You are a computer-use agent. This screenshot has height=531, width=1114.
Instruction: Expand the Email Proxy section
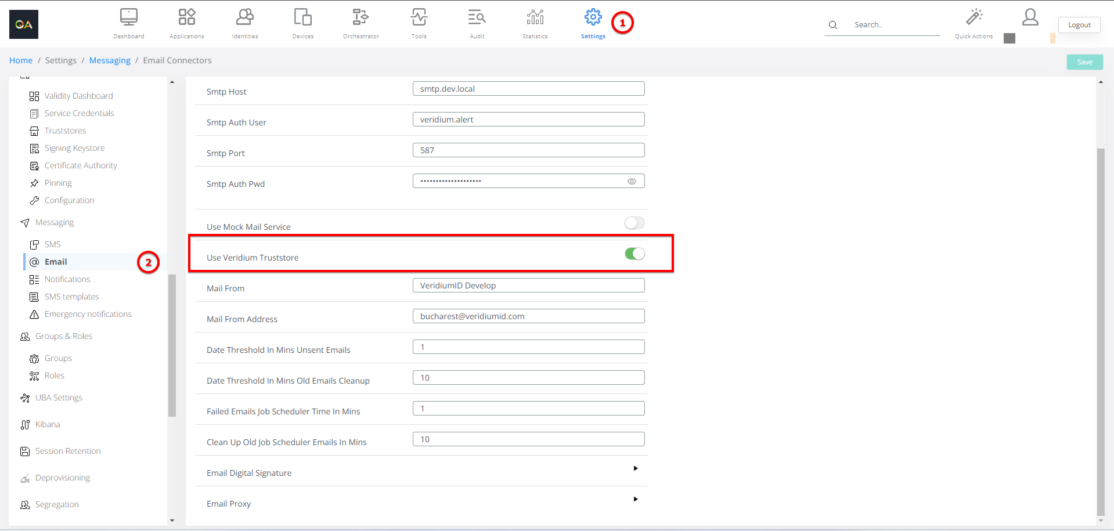(x=636, y=499)
